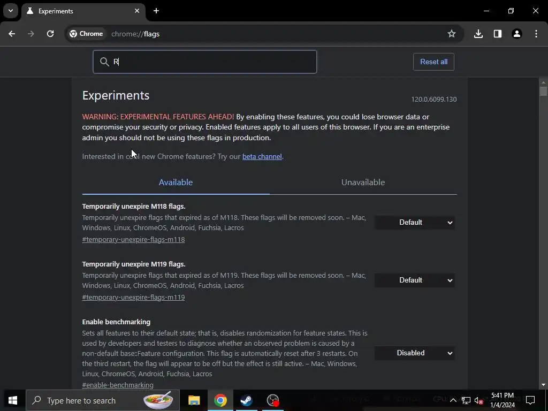Image resolution: width=548 pixels, height=411 pixels.
Task: Switch to the Unavailable tab
Action: [363, 182]
